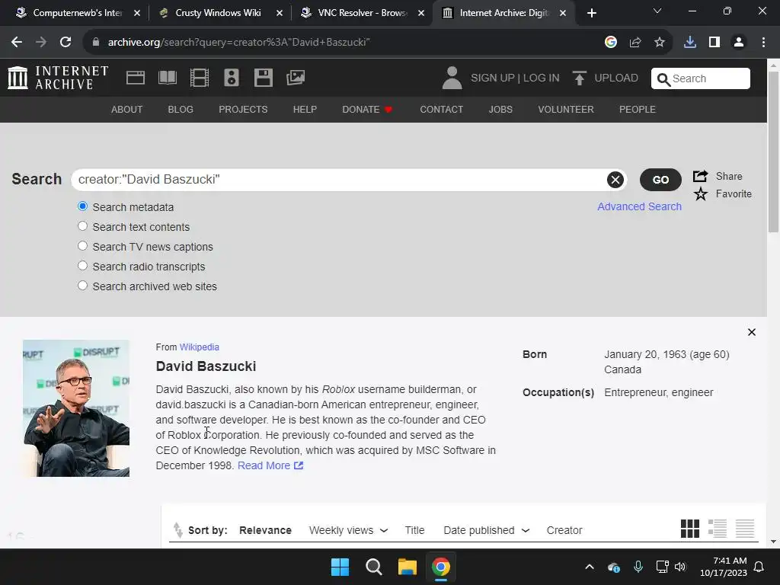
Task: Open the PEOPLE menu item
Action: (x=638, y=110)
